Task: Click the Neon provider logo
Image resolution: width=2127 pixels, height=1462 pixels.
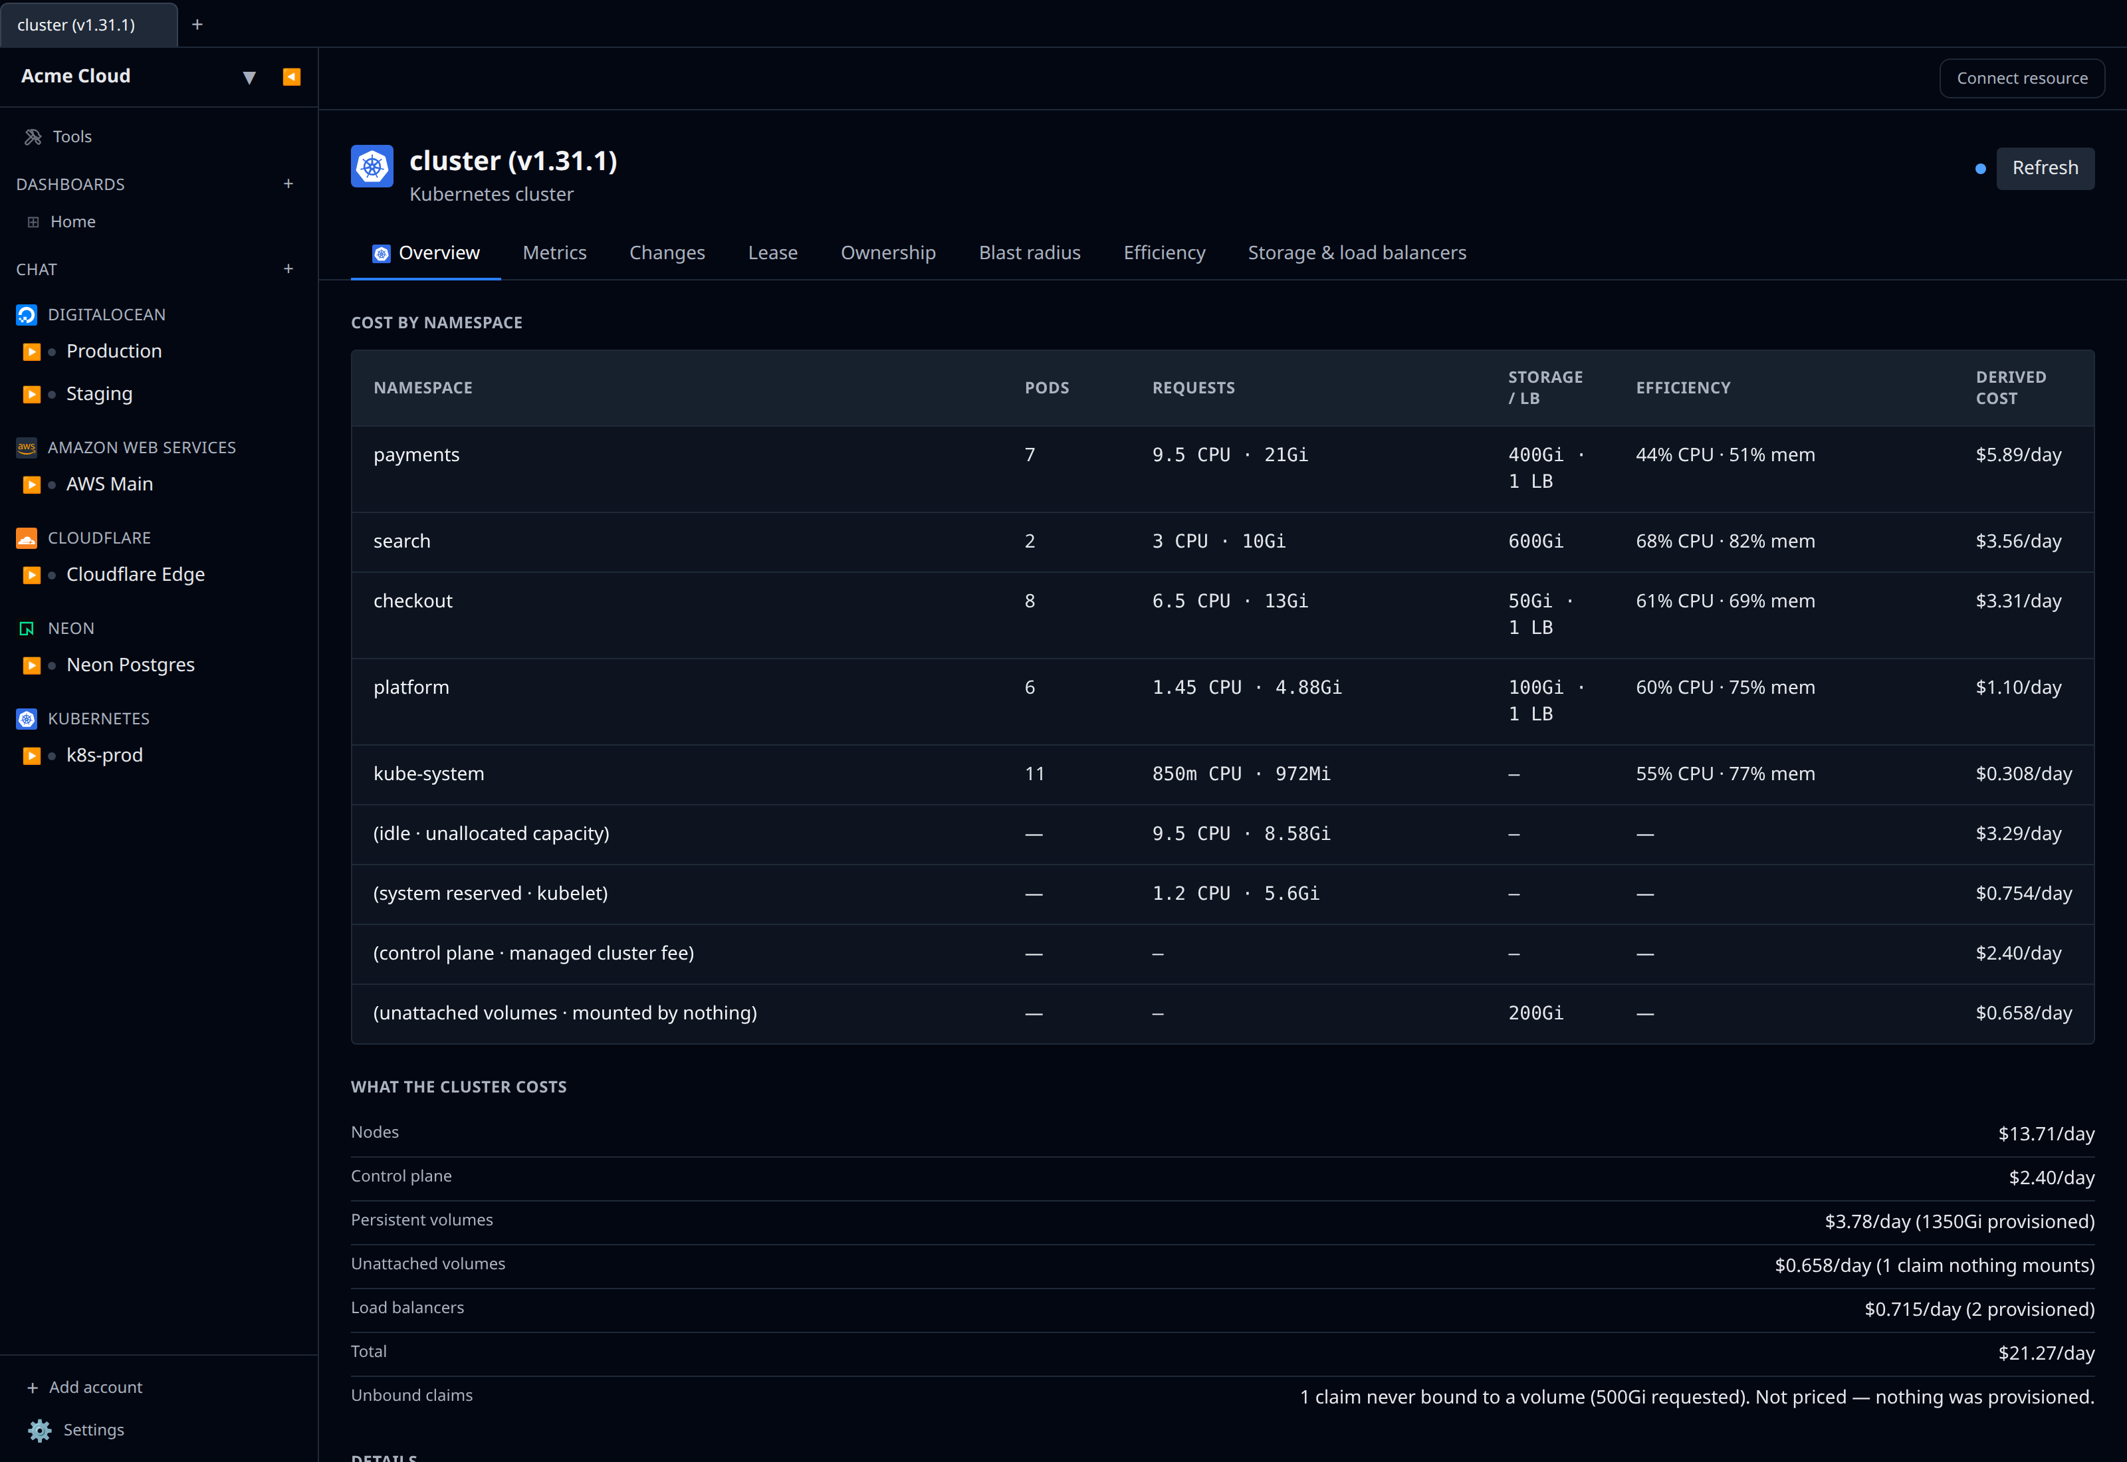Action: 27,629
